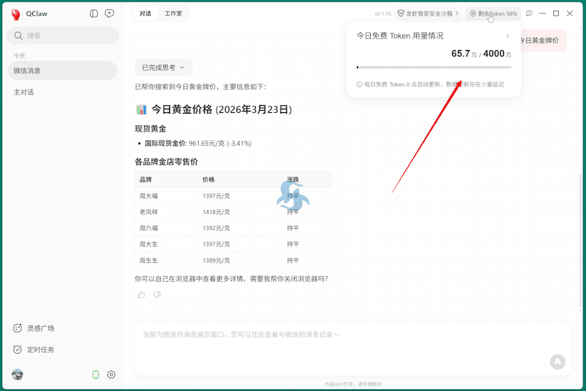The image size is (586, 391).
Task: Click the info icon beside 每日免费 Token
Action: (359, 84)
